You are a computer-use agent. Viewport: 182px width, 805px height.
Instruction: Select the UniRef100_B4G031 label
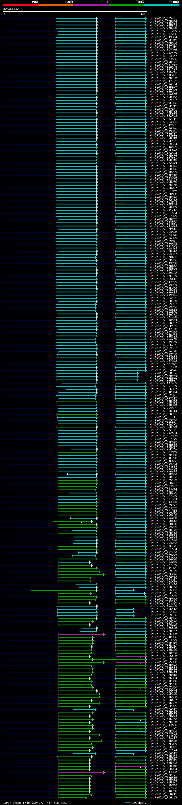click(x=163, y=72)
